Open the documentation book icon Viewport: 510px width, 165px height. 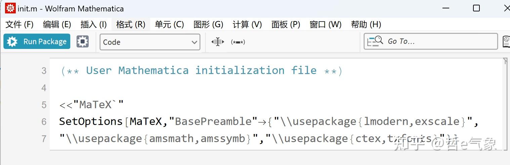[506, 42]
